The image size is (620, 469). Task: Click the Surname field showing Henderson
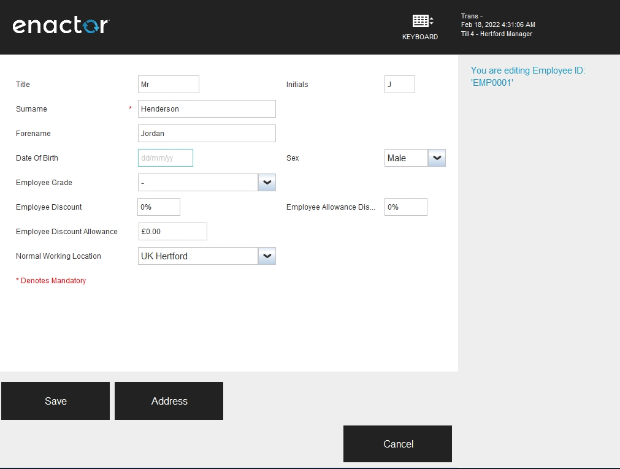click(206, 109)
